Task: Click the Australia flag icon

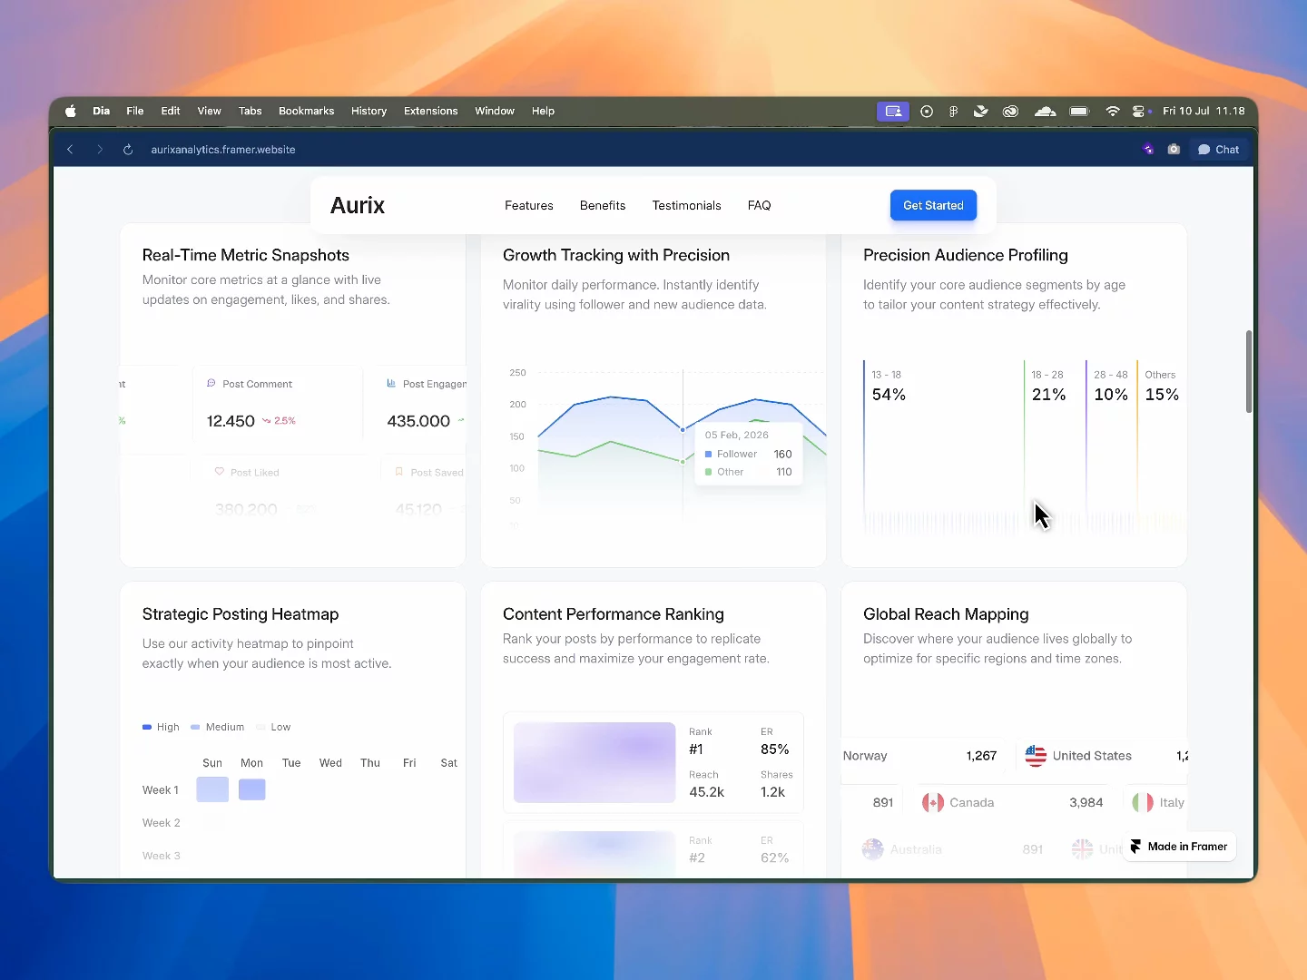Action: [x=872, y=850]
